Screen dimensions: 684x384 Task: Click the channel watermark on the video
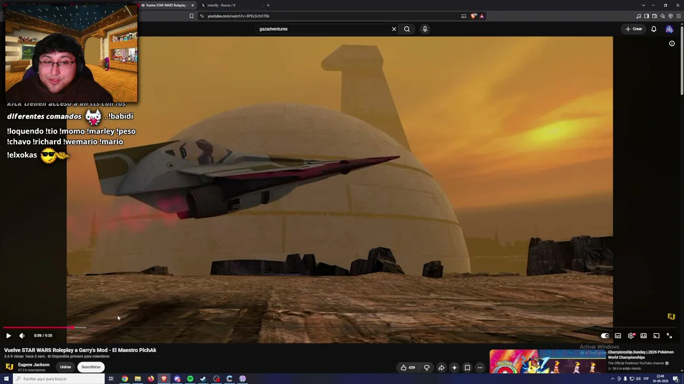pos(671,316)
